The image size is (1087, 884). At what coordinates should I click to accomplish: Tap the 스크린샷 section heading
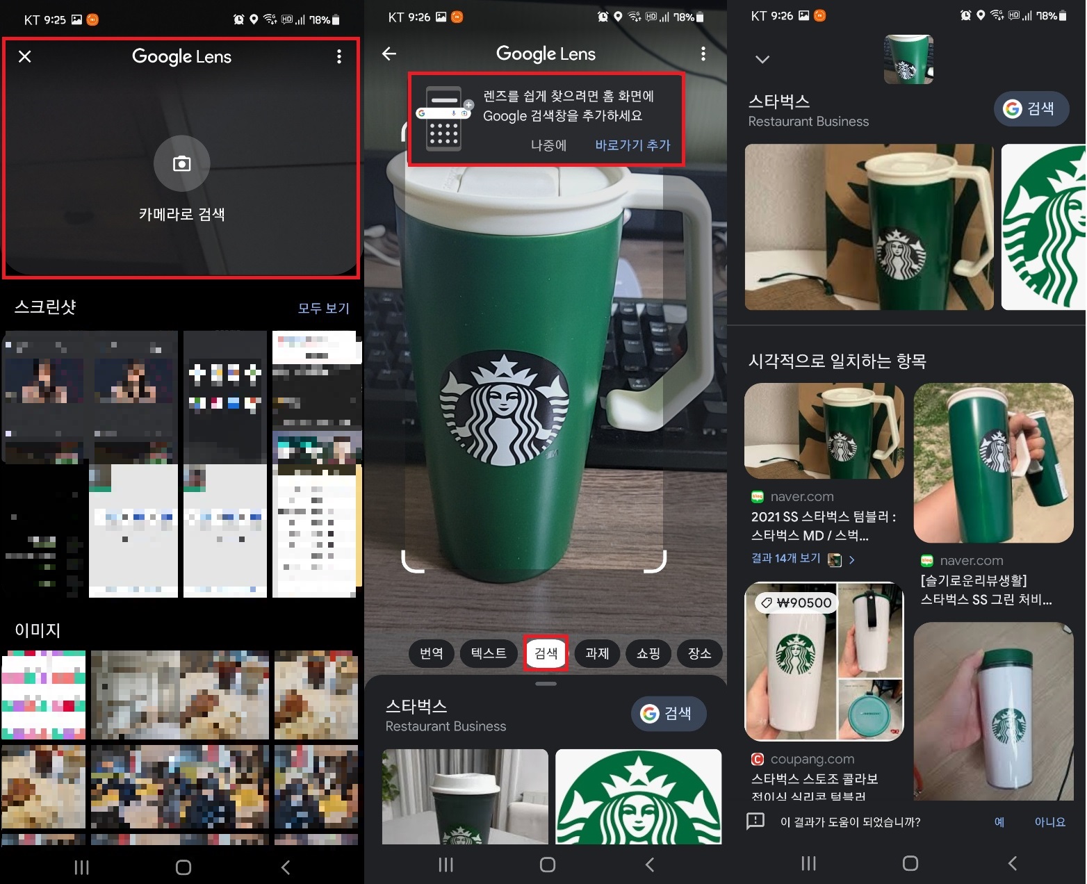click(x=45, y=306)
